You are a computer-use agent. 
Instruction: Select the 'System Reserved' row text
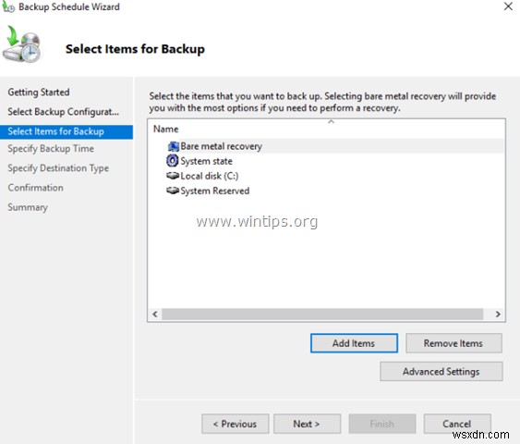215,191
